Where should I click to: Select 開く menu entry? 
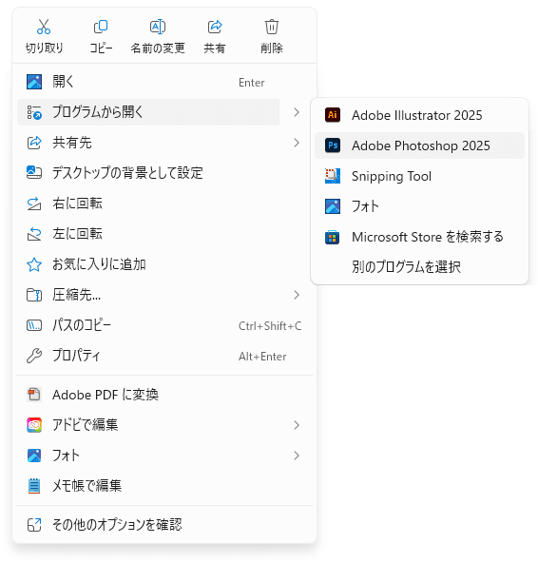point(164,82)
